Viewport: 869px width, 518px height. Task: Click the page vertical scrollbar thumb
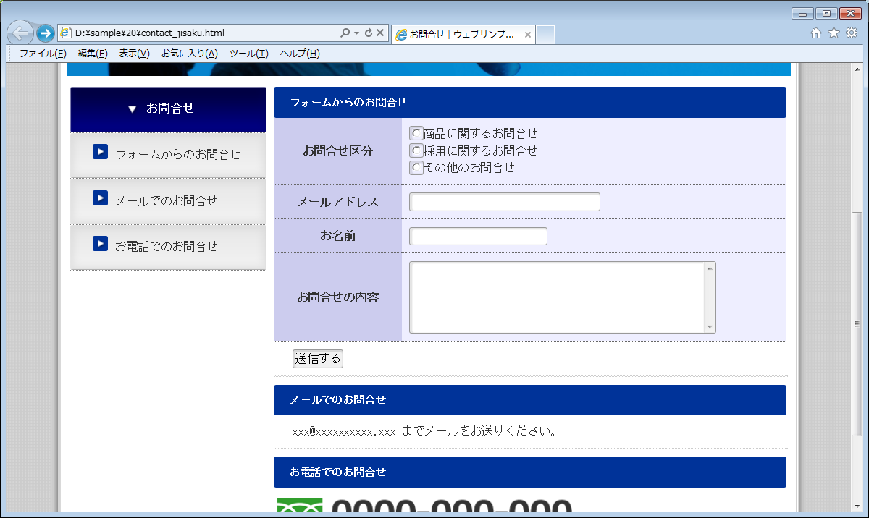(857, 322)
